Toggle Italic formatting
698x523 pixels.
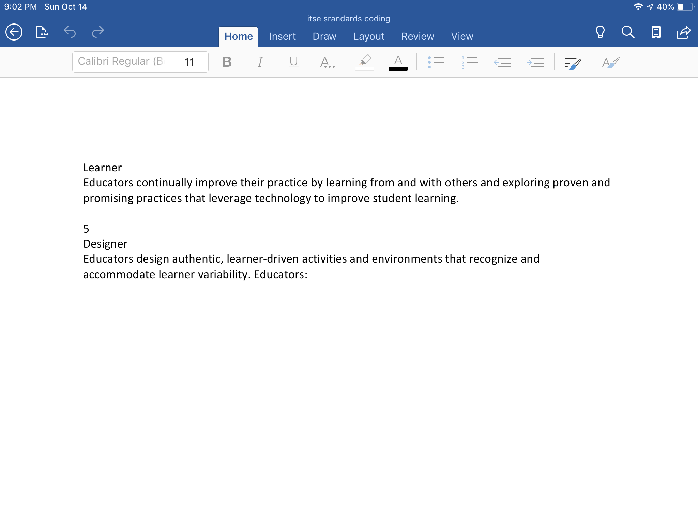click(260, 62)
